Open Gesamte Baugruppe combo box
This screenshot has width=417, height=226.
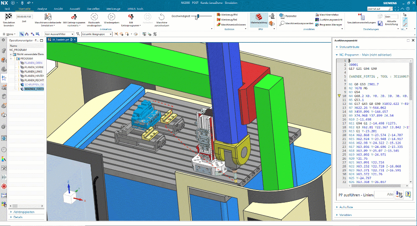97,34
